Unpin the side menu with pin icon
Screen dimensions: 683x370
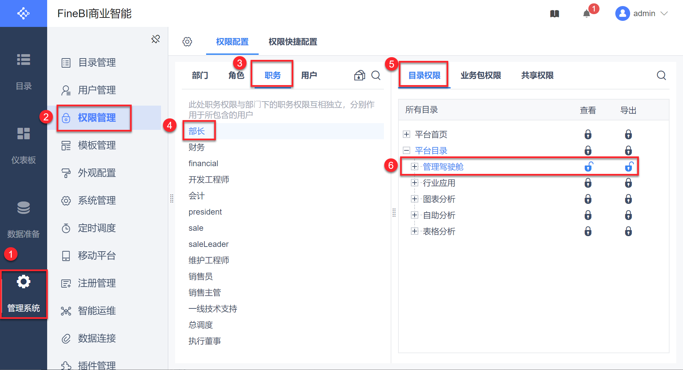click(x=156, y=39)
